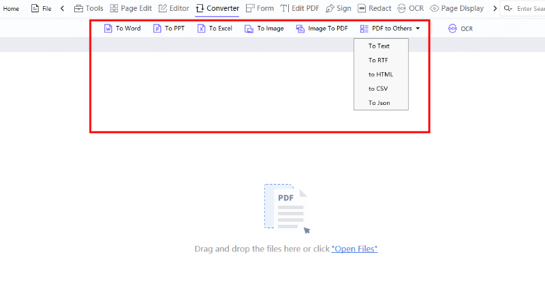Convert PDF with To Excel button
Viewport: 545px width, 295px height.
(215, 29)
